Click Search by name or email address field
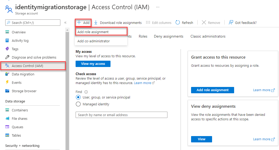The width and height of the screenshot is (279, 150). [121, 115]
